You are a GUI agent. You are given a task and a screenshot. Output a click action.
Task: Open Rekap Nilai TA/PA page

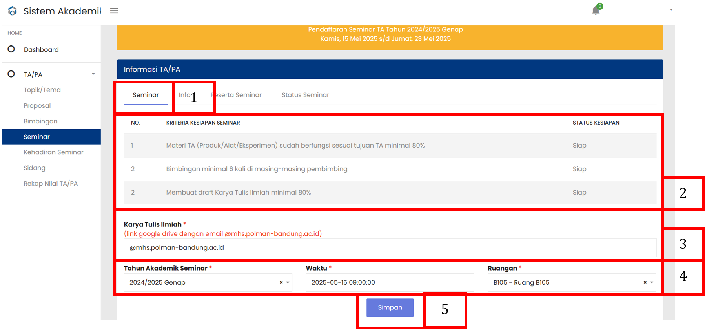pyautogui.click(x=51, y=183)
